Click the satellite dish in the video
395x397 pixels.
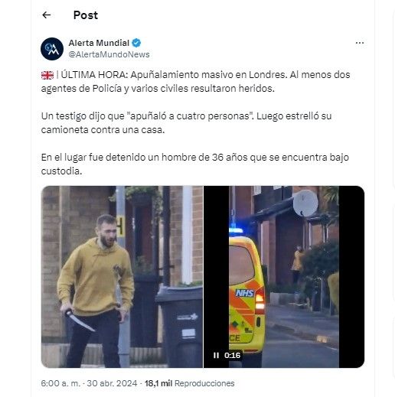pyautogui.click(x=305, y=203)
